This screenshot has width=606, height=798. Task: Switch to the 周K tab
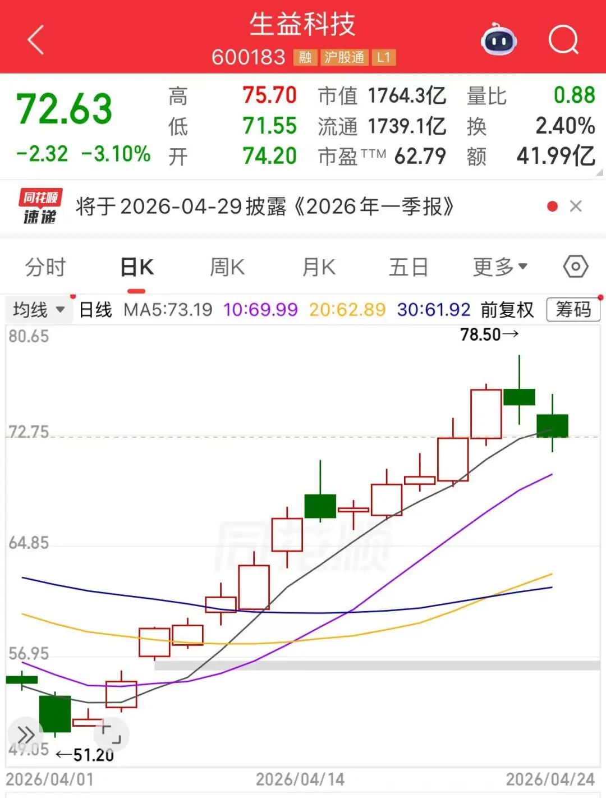coord(227,267)
